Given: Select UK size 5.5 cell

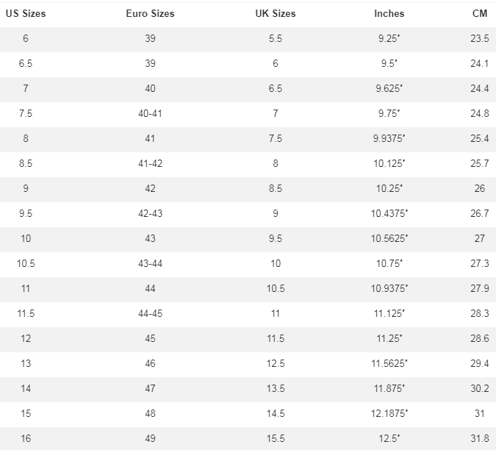Looking at the screenshot, I should (x=276, y=39).
